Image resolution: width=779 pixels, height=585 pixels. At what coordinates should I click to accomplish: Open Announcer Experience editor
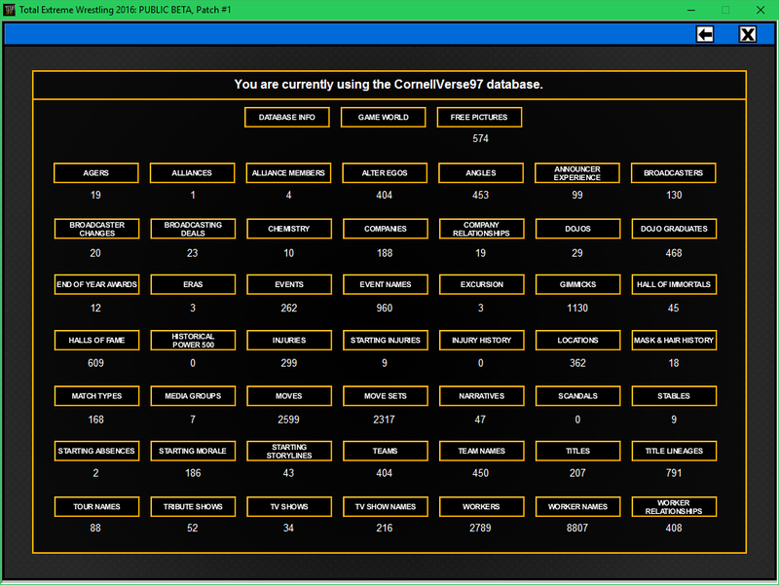pyautogui.click(x=577, y=173)
